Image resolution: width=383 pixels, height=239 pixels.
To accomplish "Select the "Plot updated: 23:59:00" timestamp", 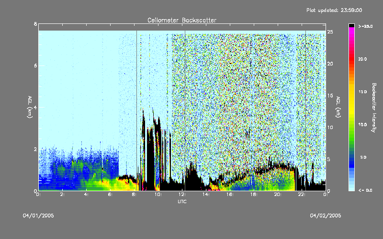I will pyautogui.click(x=334, y=10).
